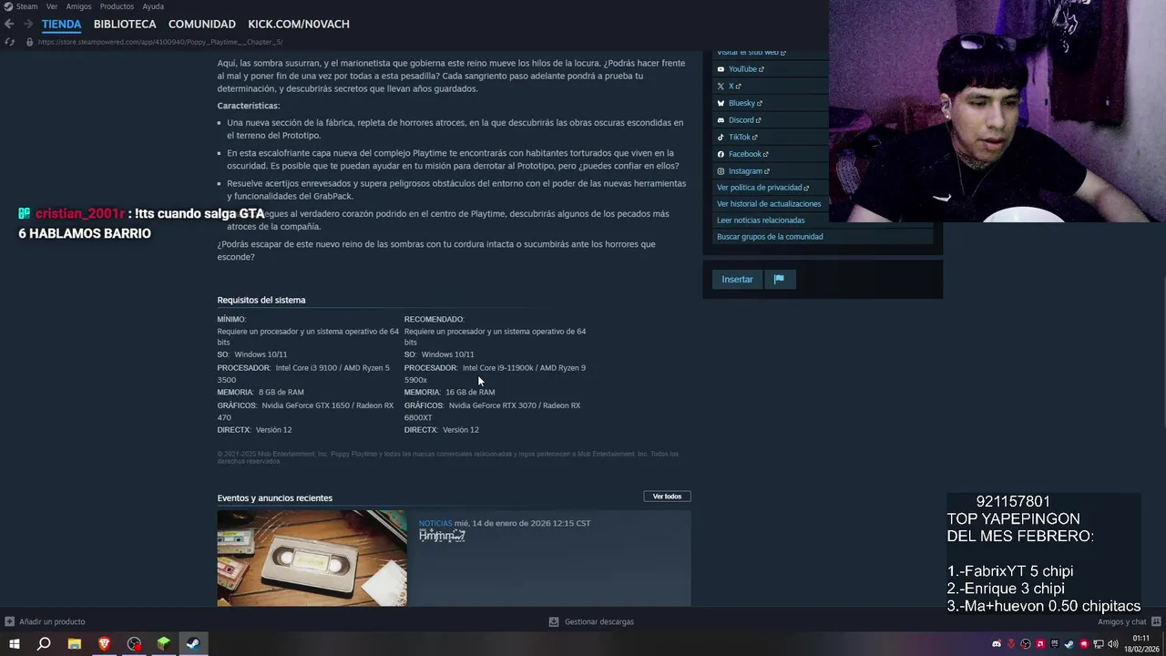Go forward with the Steam forward arrow

coord(28,24)
